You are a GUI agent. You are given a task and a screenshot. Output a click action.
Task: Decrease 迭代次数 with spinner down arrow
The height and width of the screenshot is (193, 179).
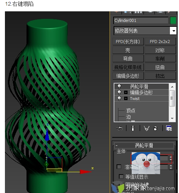tap(171, 160)
